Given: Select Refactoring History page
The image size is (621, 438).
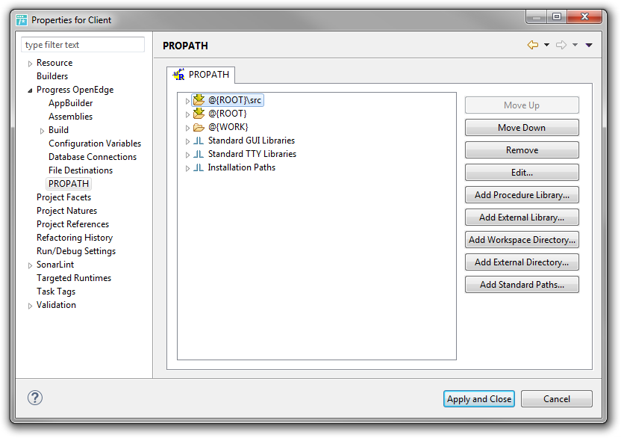Looking at the screenshot, I should (75, 238).
